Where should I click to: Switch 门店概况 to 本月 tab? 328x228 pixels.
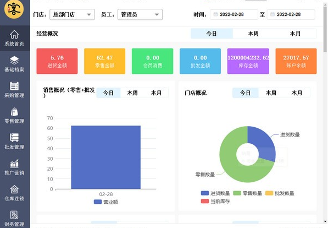(297, 93)
